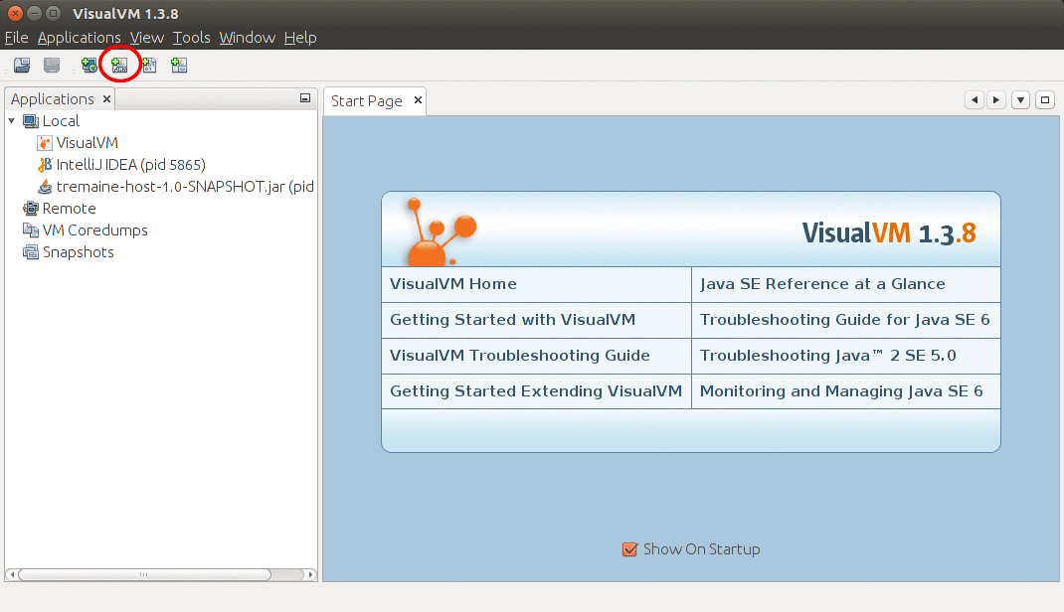Select the Applications panel tab
The width and height of the screenshot is (1064, 612).
[x=53, y=99]
